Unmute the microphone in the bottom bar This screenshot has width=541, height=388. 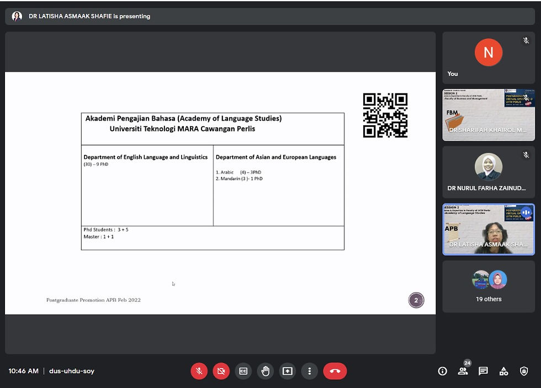[199, 371]
